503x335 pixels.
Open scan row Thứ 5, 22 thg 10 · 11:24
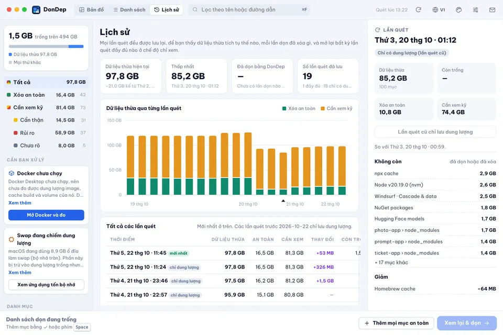click(232, 267)
